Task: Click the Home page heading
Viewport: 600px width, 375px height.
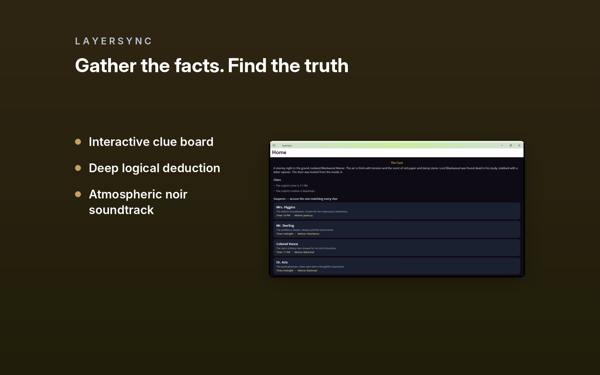Action: pyautogui.click(x=279, y=152)
